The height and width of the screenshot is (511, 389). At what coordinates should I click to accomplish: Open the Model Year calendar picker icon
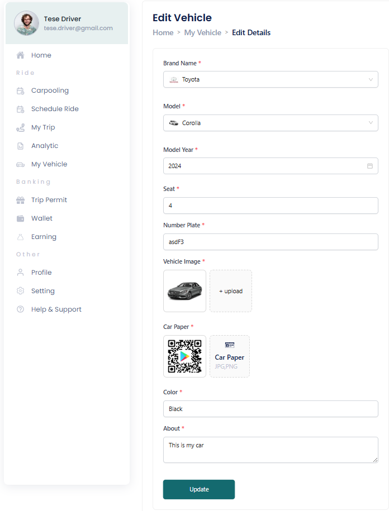click(370, 166)
